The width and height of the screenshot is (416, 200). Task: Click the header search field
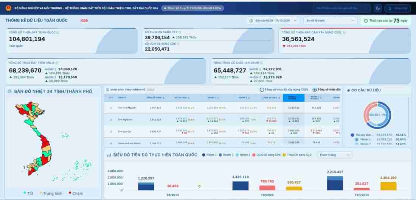(342, 8)
